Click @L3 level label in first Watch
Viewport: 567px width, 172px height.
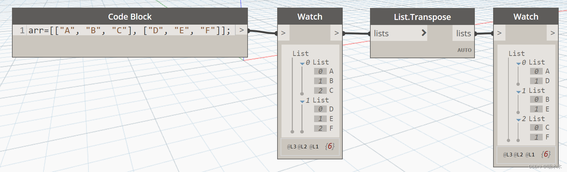point(291,146)
